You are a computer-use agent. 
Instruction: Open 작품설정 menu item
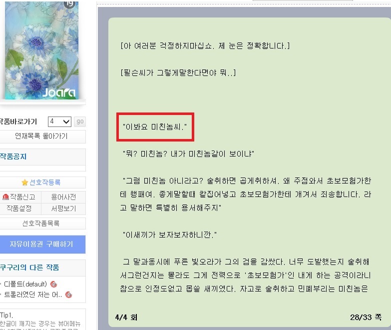pyautogui.click(x=19, y=208)
